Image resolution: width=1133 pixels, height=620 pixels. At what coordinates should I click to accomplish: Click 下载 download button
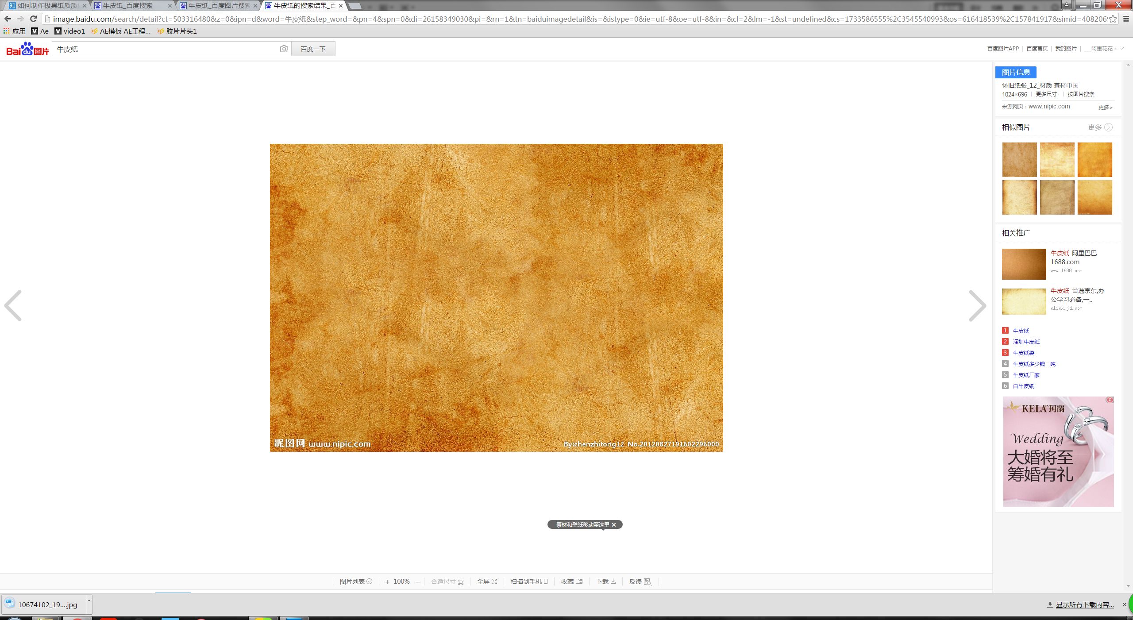(606, 581)
